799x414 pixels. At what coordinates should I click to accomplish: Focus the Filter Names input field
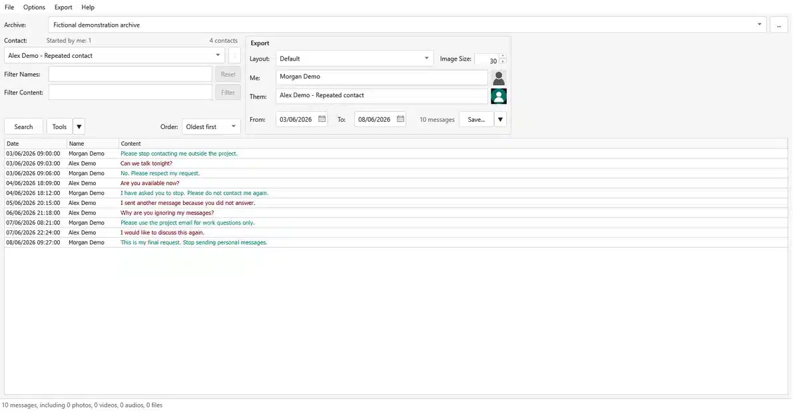pos(131,75)
